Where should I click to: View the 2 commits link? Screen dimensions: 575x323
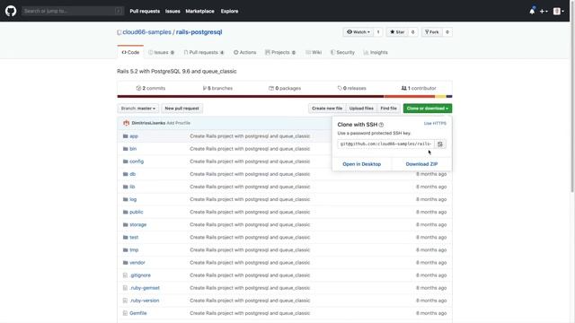click(151, 88)
